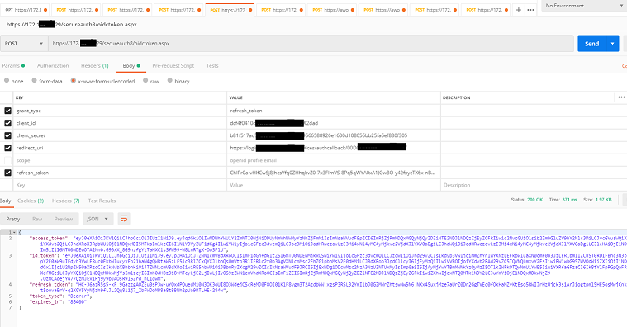Select the response Body tab
This screenshot has width=627, height=327.
[6, 201]
